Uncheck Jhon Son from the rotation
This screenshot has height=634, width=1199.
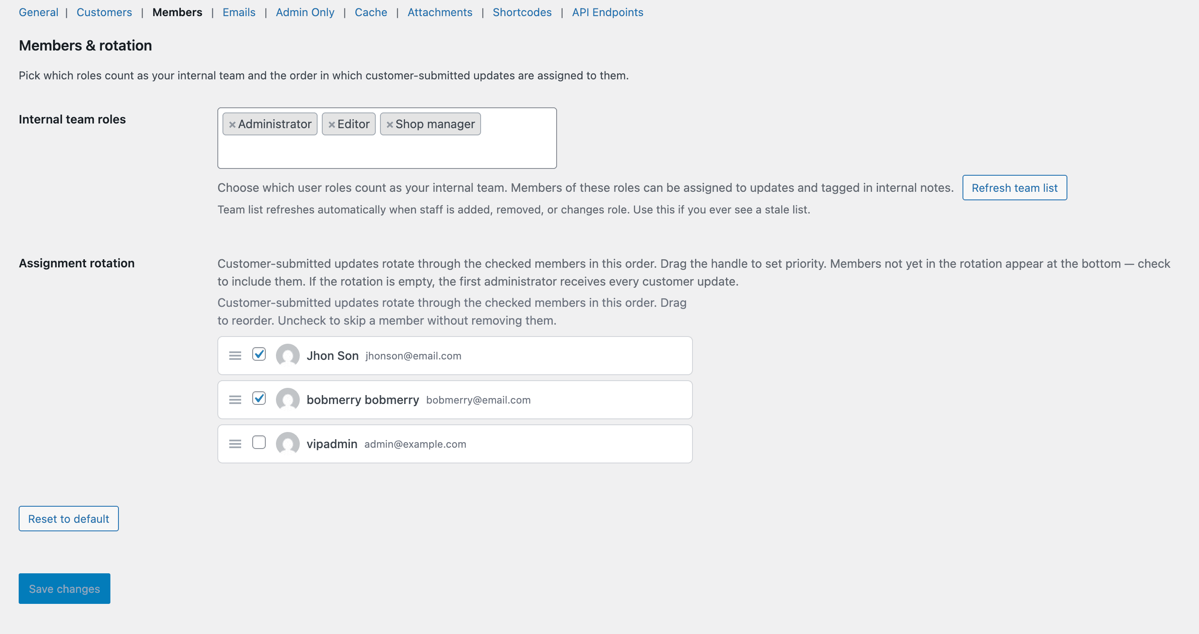pyautogui.click(x=259, y=354)
